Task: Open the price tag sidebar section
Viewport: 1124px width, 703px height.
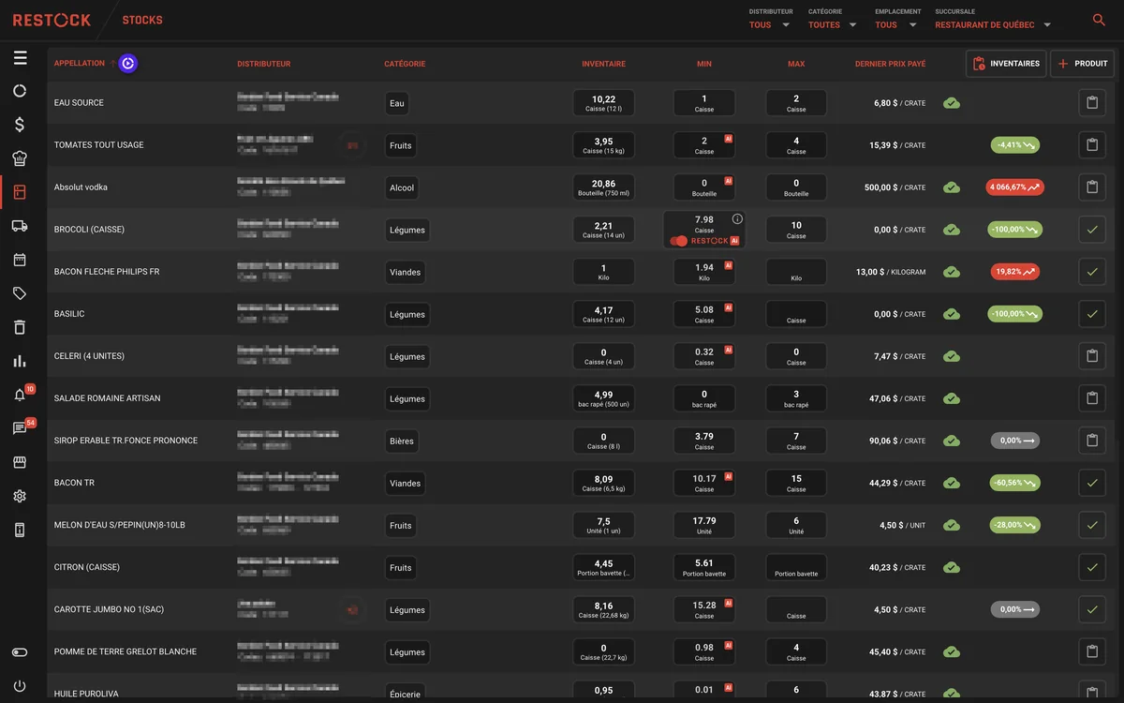Action: [x=20, y=293]
